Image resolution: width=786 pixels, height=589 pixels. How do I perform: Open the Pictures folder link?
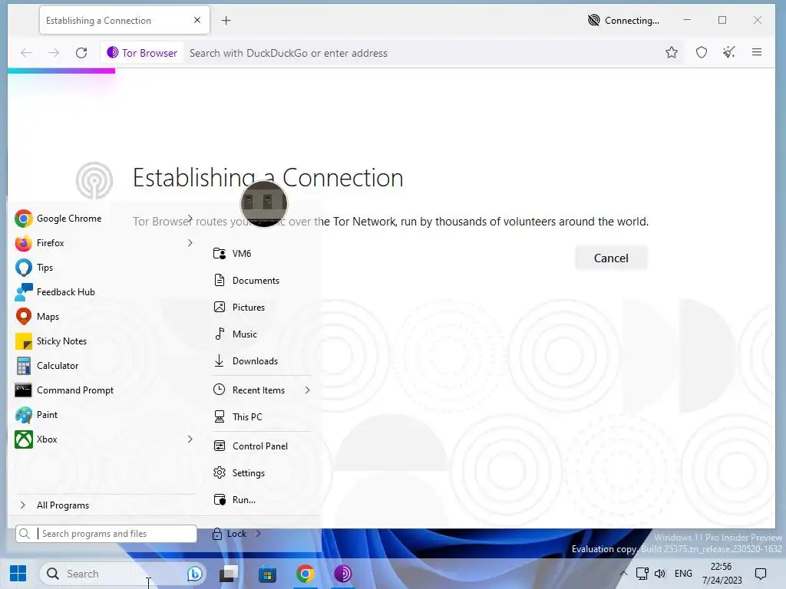click(248, 308)
